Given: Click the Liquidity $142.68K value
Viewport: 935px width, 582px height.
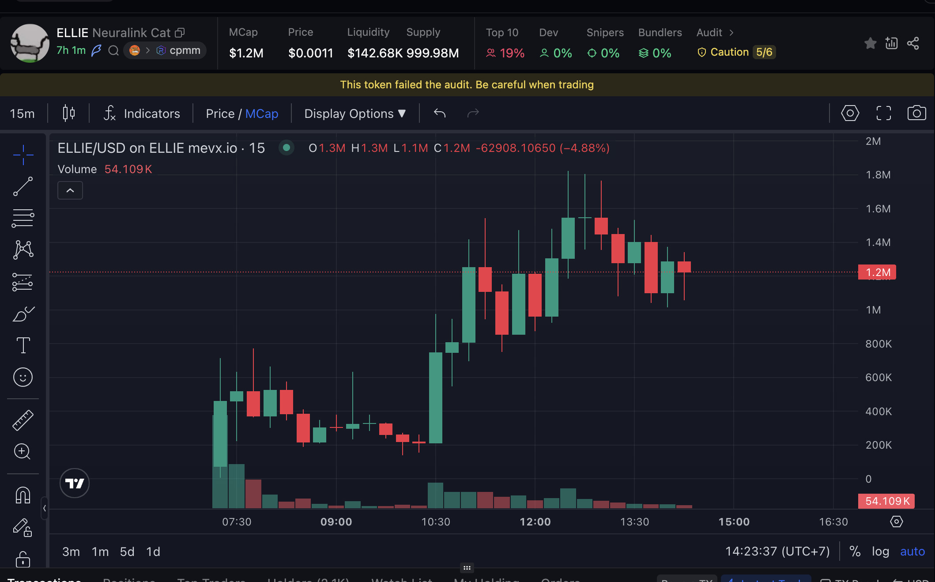Looking at the screenshot, I should point(375,53).
